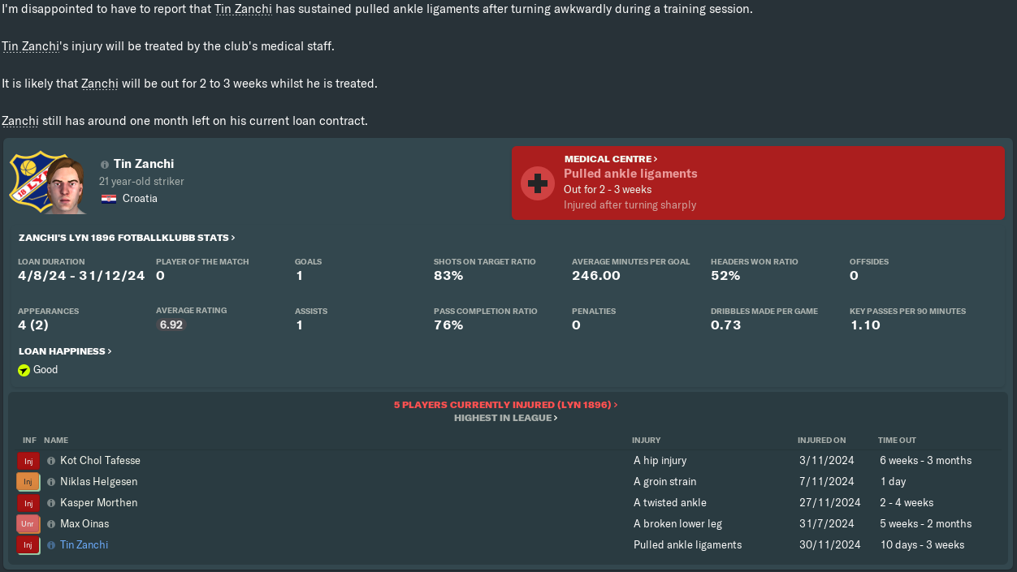This screenshot has width=1017, height=572.
Task: Click info icon next to Max Oinas
Action: [51, 524]
